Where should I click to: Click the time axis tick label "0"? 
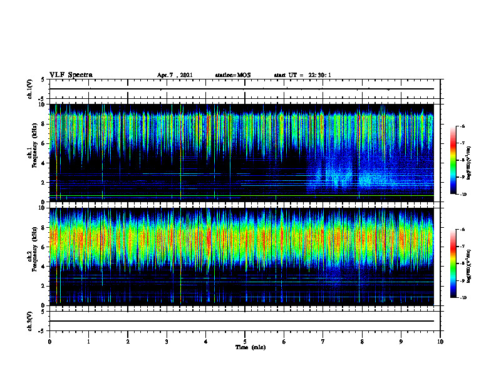coord(49,342)
